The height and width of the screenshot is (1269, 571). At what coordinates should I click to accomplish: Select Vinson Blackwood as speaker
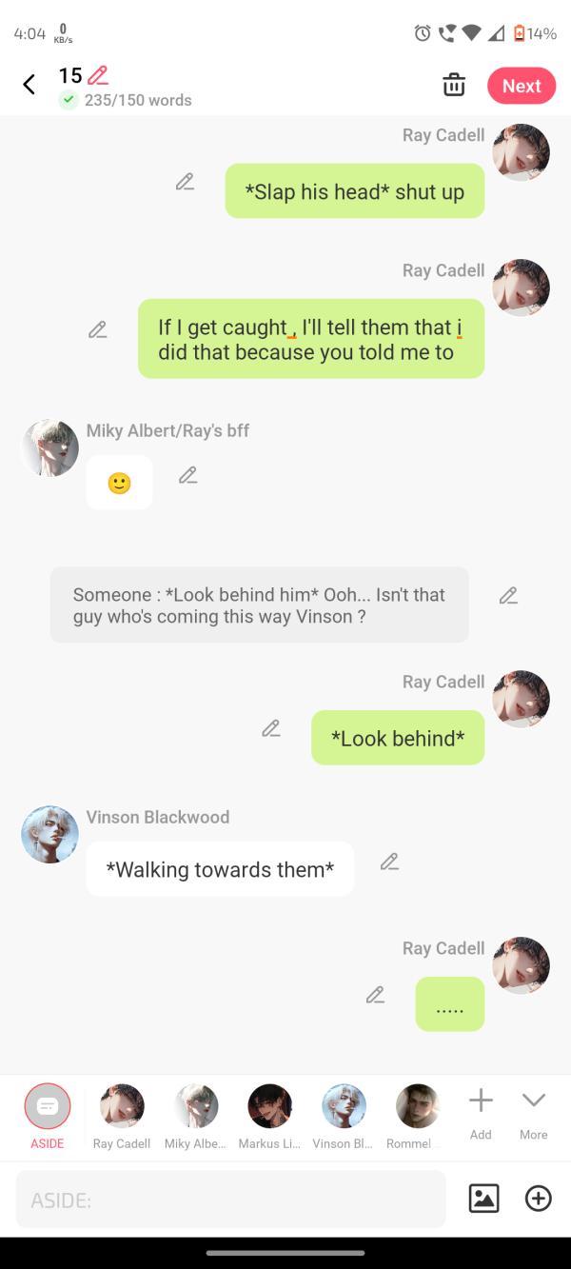point(344,1116)
